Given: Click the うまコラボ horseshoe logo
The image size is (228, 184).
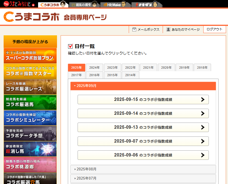Looking at the screenshot, I should tap(31, 17).
